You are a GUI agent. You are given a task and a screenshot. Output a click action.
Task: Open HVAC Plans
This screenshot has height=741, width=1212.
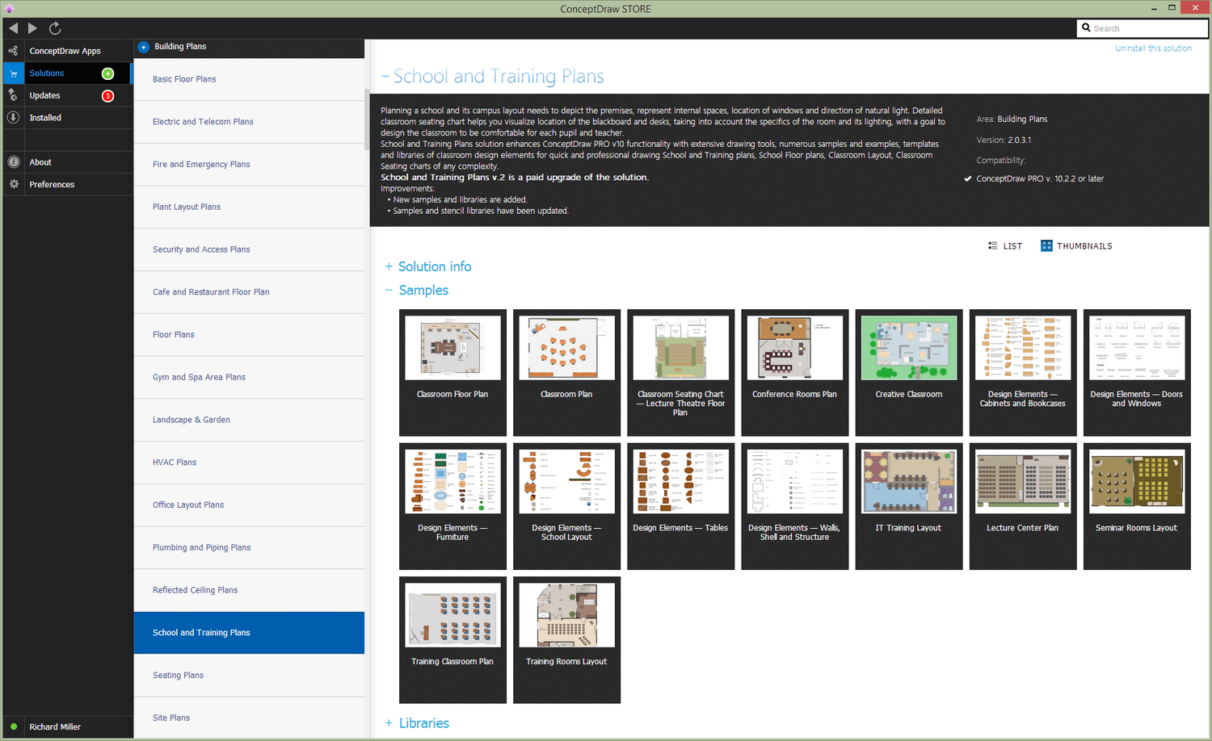[x=249, y=463]
